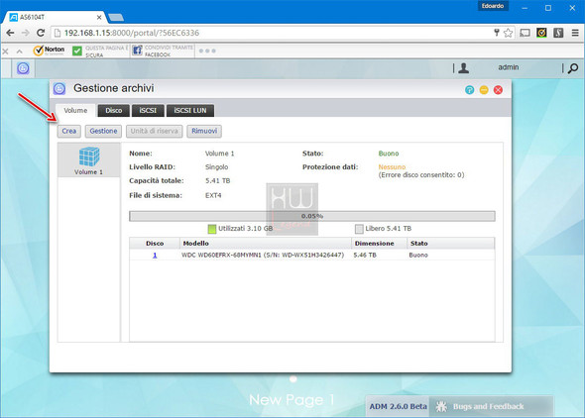Screen dimensions: 585x418
Task: Click the Norton toolbar icon
Action: (49, 51)
